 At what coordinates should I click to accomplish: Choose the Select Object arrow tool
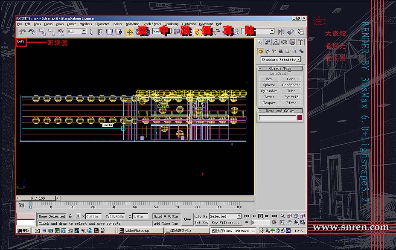(91, 32)
